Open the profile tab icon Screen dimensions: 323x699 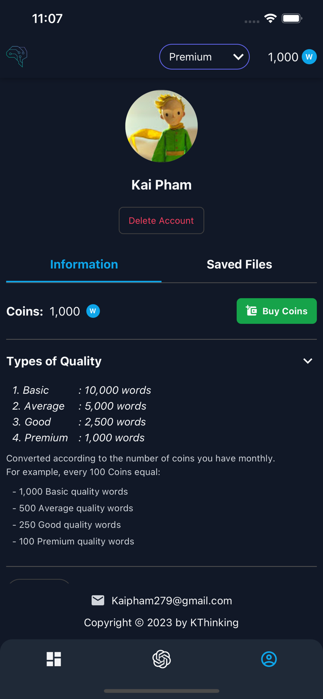pos(269,659)
